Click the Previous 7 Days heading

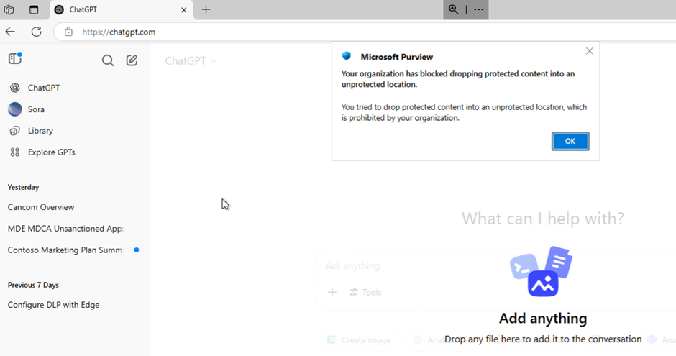(33, 285)
